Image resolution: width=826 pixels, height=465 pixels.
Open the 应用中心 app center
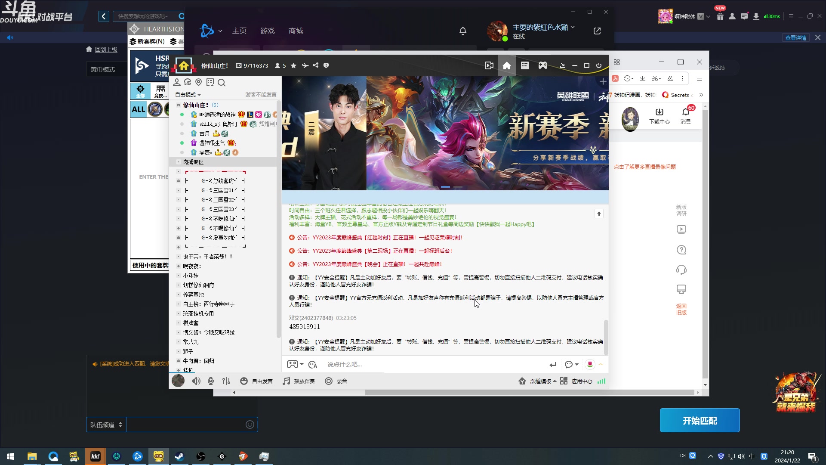[582, 381]
